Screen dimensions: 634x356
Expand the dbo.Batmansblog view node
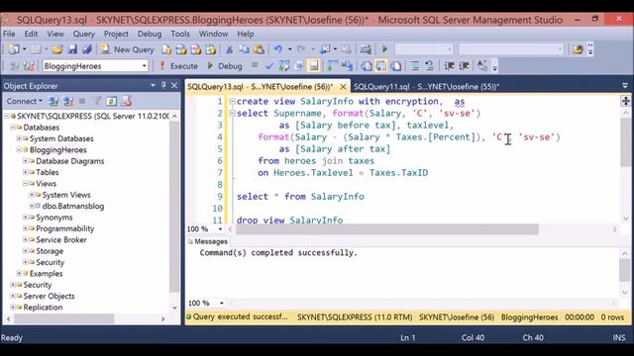32,206
